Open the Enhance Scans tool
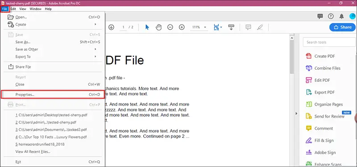The width and height of the screenshot is (357, 167). tap(324, 164)
